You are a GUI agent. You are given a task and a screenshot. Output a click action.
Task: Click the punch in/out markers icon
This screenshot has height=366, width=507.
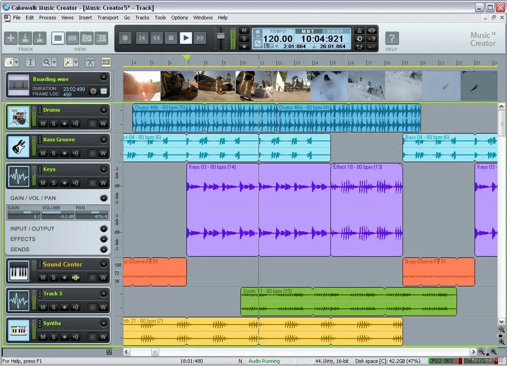359,46
